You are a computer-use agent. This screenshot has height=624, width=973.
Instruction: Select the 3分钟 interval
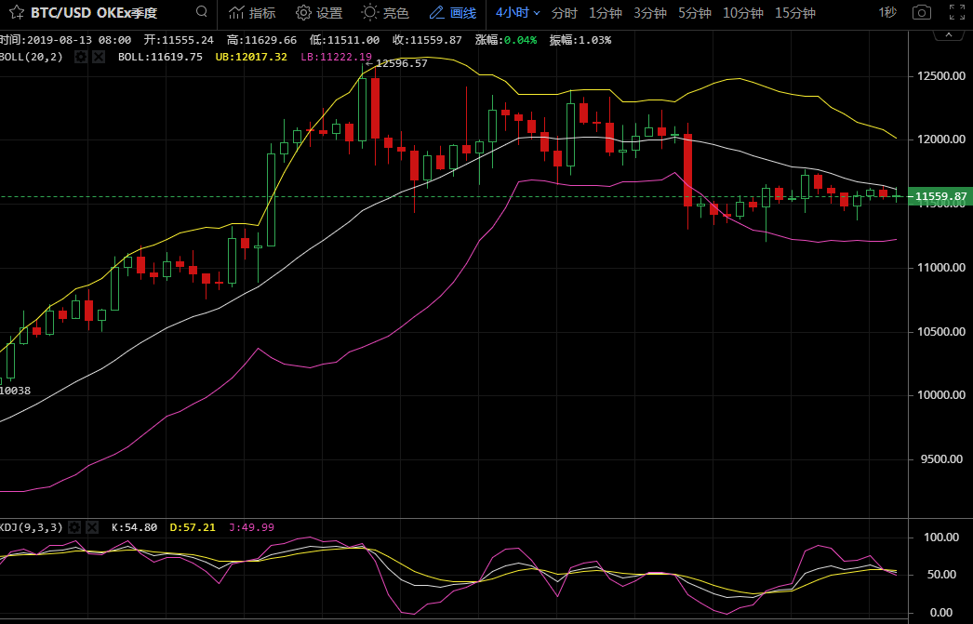click(650, 12)
